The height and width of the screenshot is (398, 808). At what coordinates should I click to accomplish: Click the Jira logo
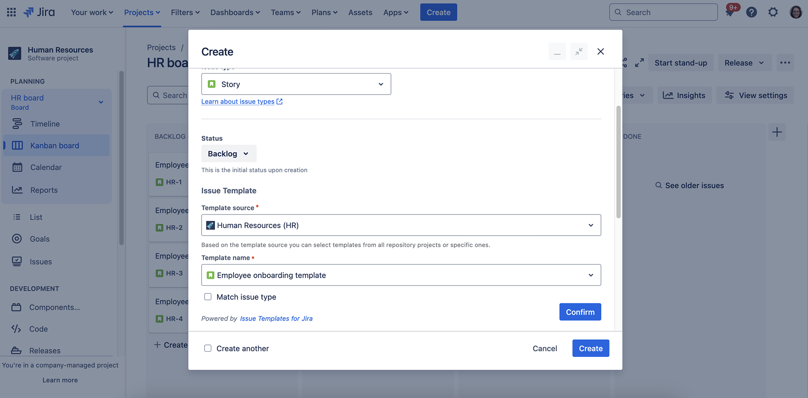coord(39,12)
